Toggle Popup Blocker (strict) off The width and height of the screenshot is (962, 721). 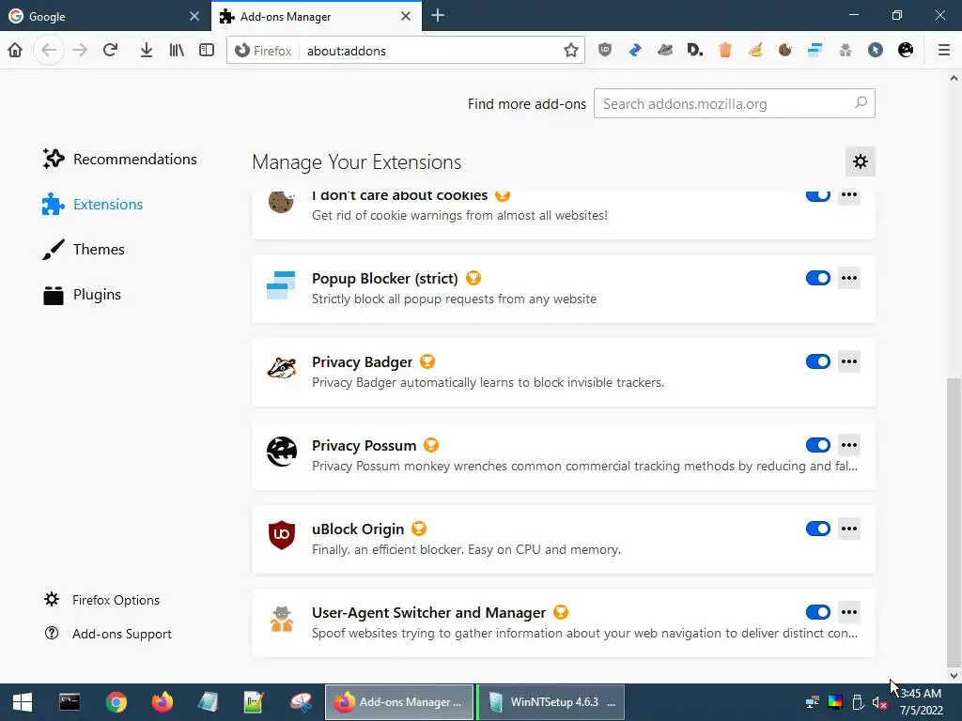(x=818, y=278)
